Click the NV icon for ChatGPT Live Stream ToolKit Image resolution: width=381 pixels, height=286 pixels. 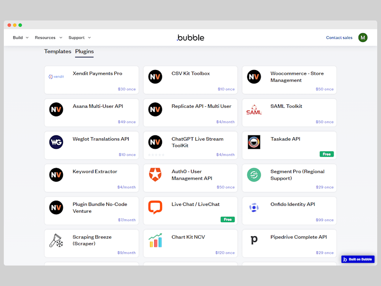click(x=155, y=142)
